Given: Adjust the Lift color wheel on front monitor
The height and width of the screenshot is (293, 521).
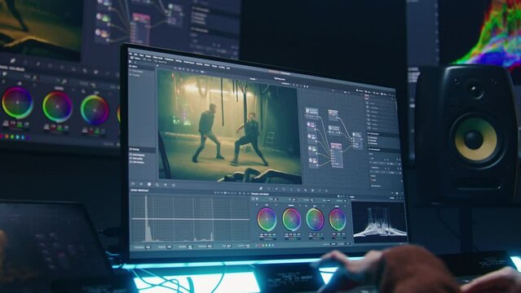Looking at the screenshot, I should (x=267, y=219).
